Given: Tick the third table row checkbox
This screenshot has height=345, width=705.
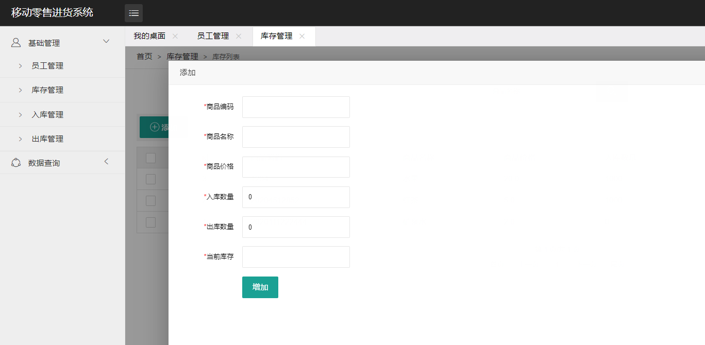Looking at the screenshot, I should pos(150,222).
